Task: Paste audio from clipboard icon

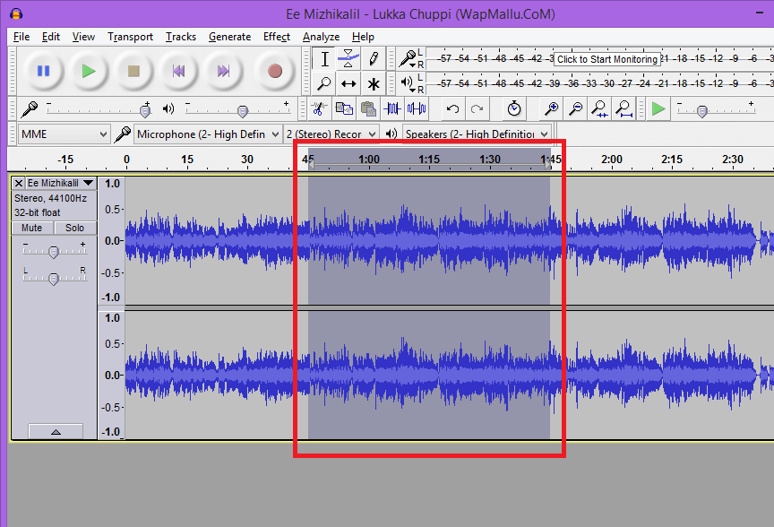Action: coord(369,108)
